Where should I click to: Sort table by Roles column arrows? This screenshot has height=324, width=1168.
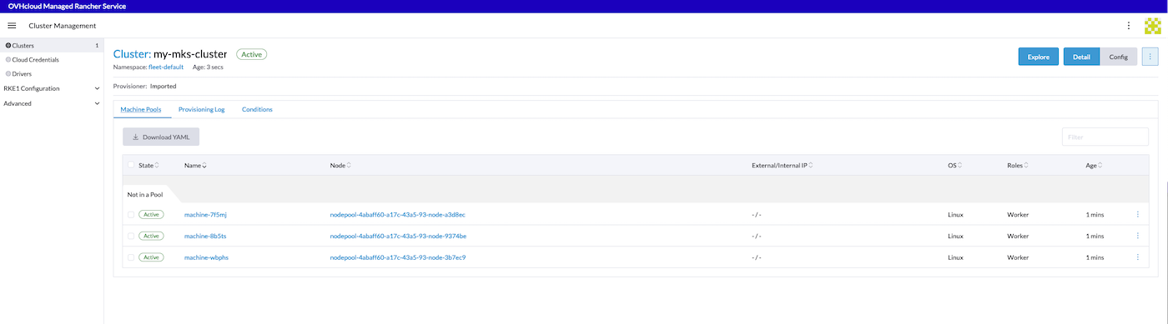click(x=1027, y=165)
